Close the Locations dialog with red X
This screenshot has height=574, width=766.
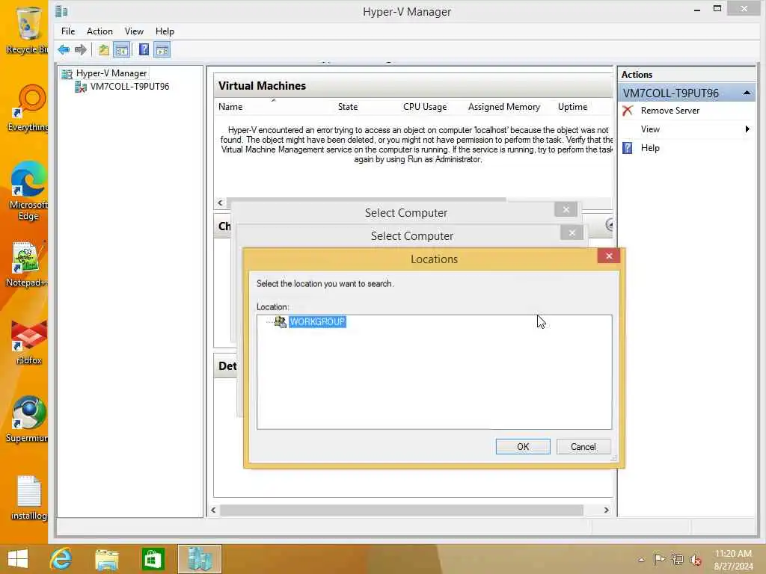(609, 256)
